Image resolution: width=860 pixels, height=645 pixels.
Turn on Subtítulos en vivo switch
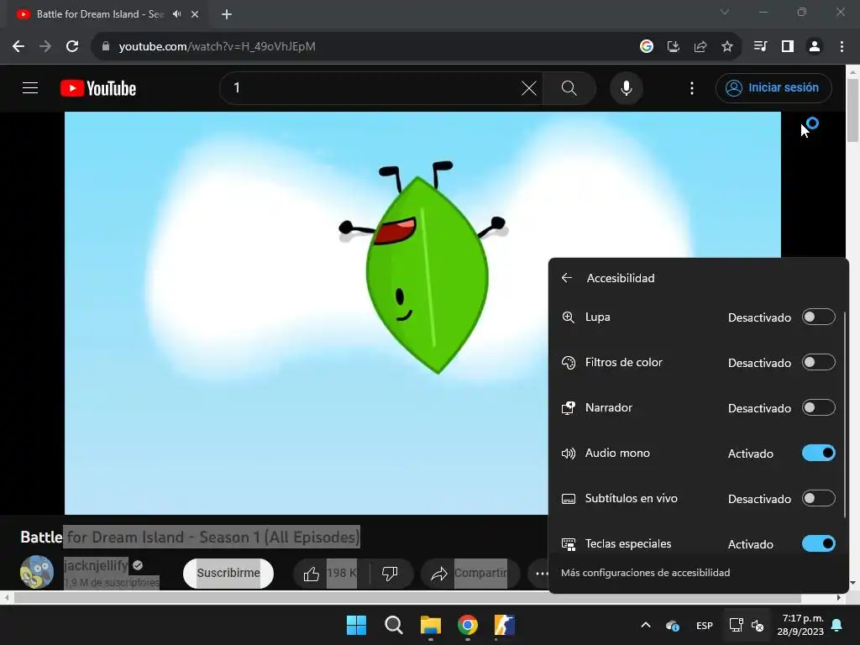pos(818,499)
